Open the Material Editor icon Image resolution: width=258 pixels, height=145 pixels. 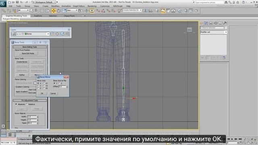179,11
